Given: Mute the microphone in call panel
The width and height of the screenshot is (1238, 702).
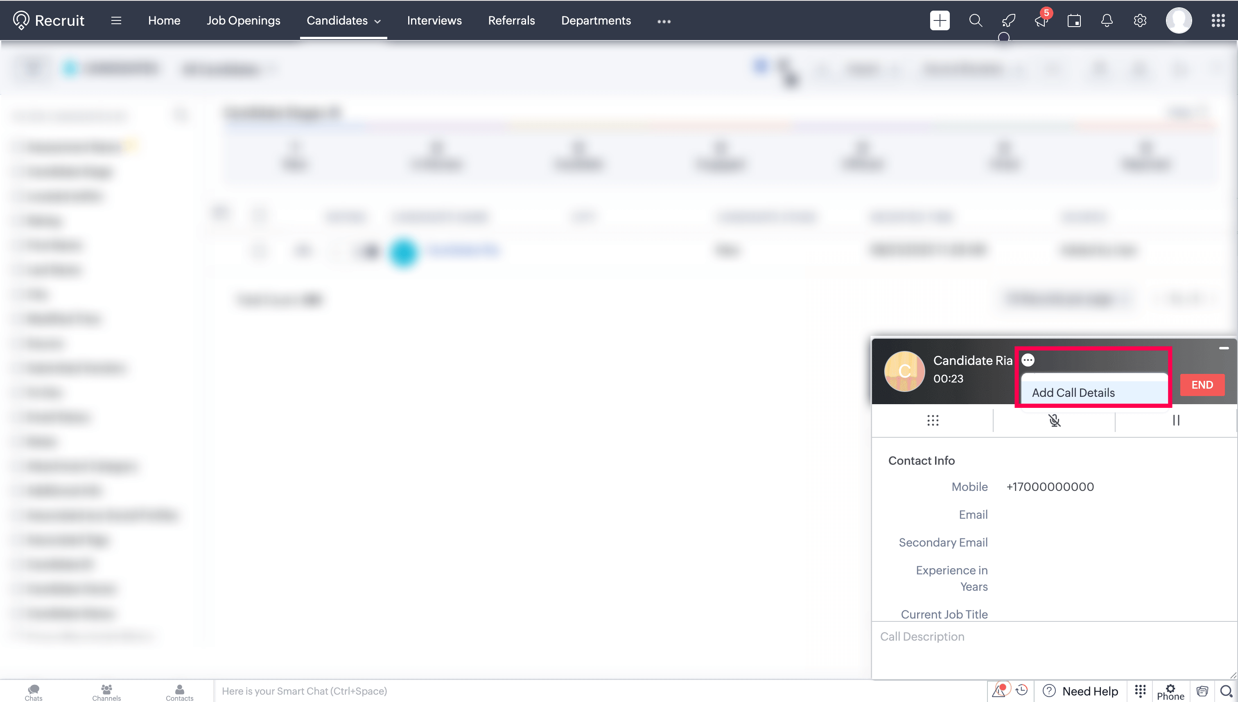Looking at the screenshot, I should [x=1054, y=421].
